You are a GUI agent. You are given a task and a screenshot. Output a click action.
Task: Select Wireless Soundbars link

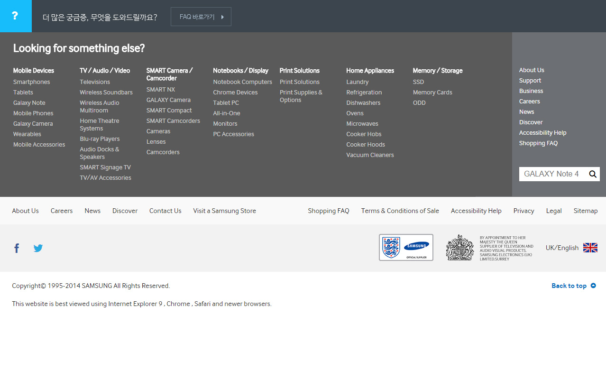pos(106,93)
